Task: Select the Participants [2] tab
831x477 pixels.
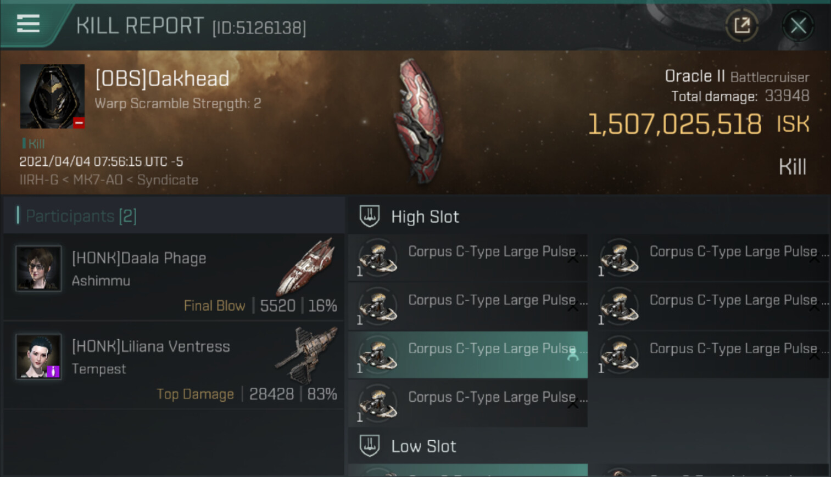Action: point(81,216)
